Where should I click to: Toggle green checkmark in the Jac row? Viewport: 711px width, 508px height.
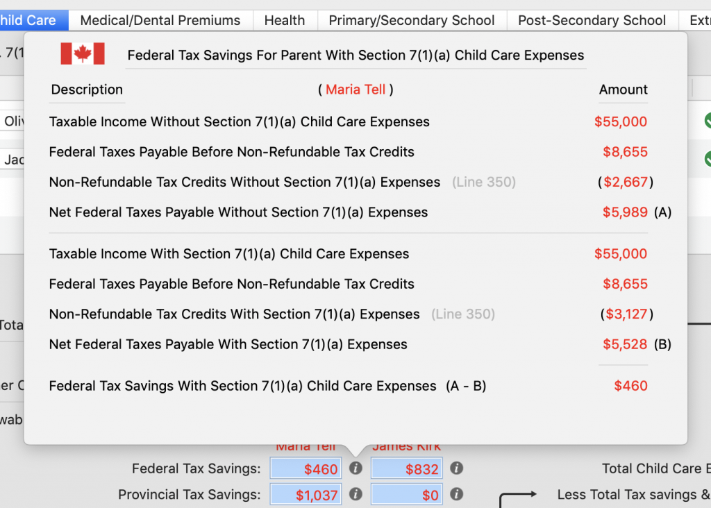click(x=708, y=159)
